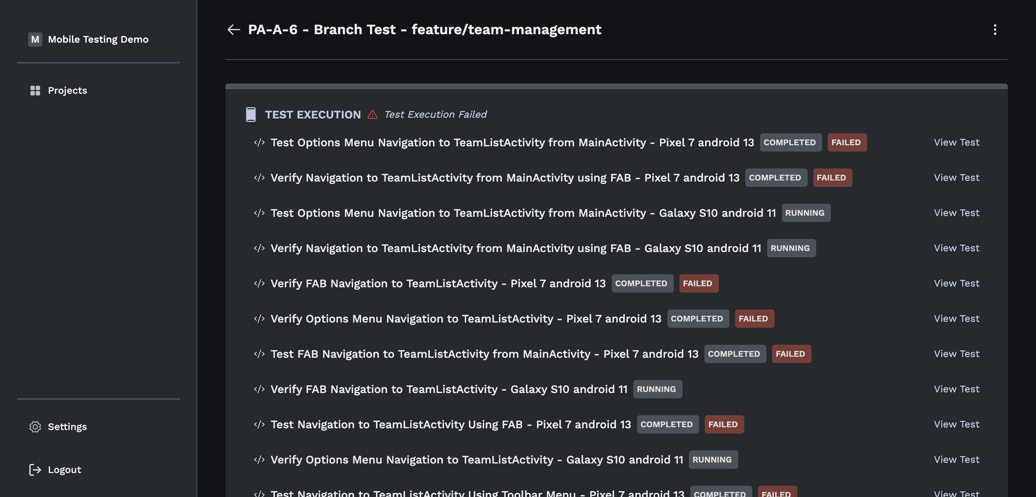The width and height of the screenshot is (1036, 497).
Task: Open Projects in the sidebar
Action: click(67, 90)
